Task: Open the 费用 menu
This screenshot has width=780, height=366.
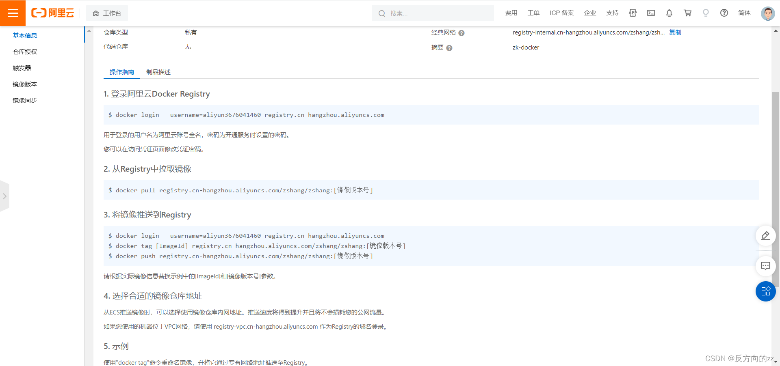Action: (x=511, y=13)
